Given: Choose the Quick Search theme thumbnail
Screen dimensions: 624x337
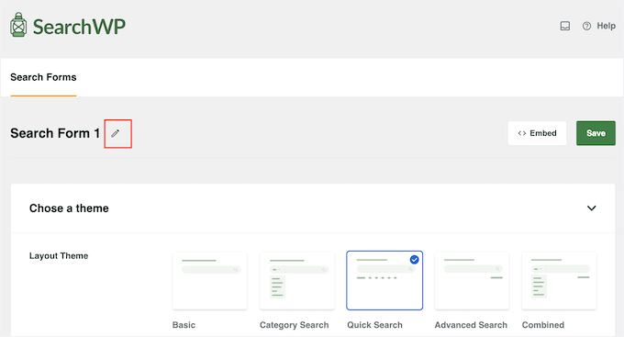Looking at the screenshot, I should pos(384,280).
